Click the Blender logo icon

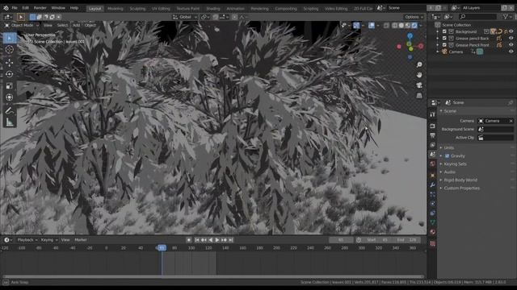click(6, 8)
